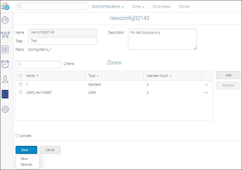This screenshot has width=242, height=170.
Task: Check the box for LSAN_new123467 zone
Action: tap(21, 93)
